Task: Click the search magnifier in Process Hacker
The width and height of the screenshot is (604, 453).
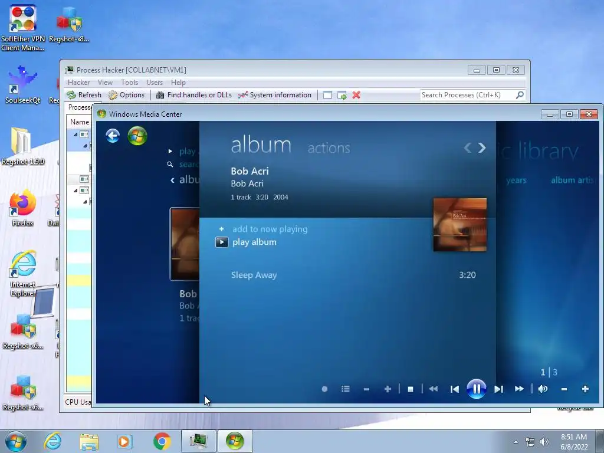Action: (520, 95)
